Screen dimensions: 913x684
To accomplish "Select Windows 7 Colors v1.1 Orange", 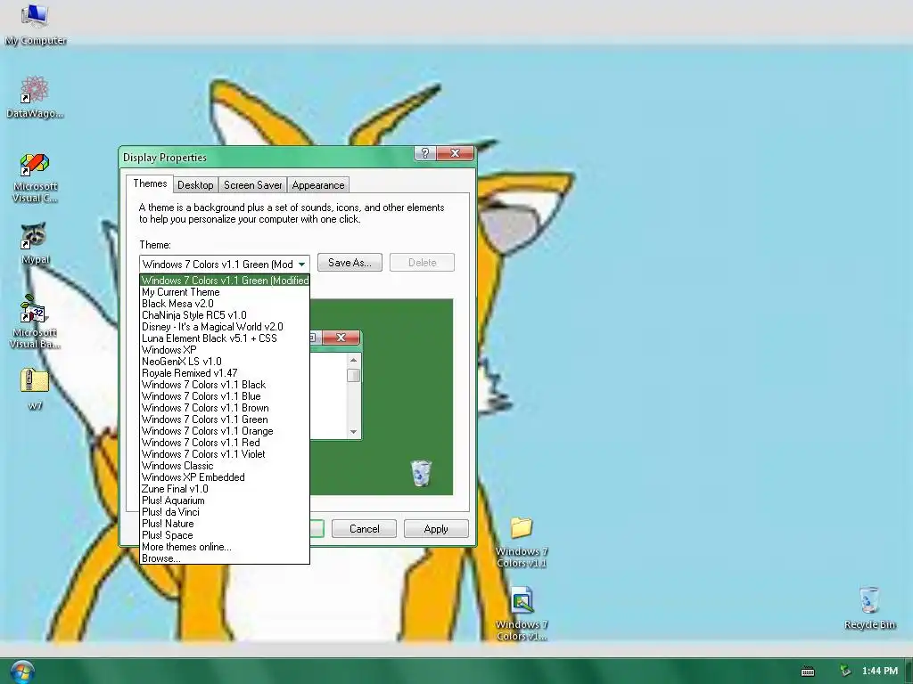I will coord(225,431).
